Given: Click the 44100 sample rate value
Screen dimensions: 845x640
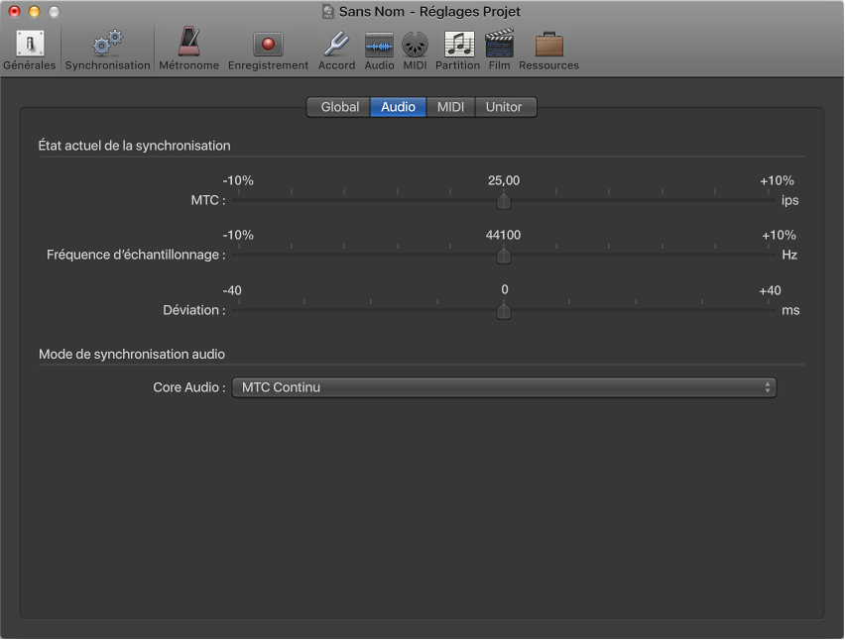Looking at the screenshot, I should pyautogui.click(x=504, y=235).
